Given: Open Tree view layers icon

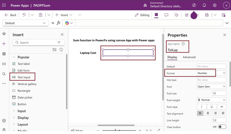Looking at the screenshot, I should 4,34.
